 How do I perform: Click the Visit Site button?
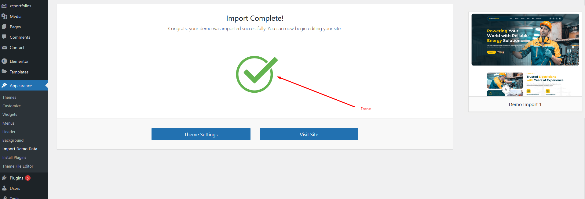coord(309,134)
